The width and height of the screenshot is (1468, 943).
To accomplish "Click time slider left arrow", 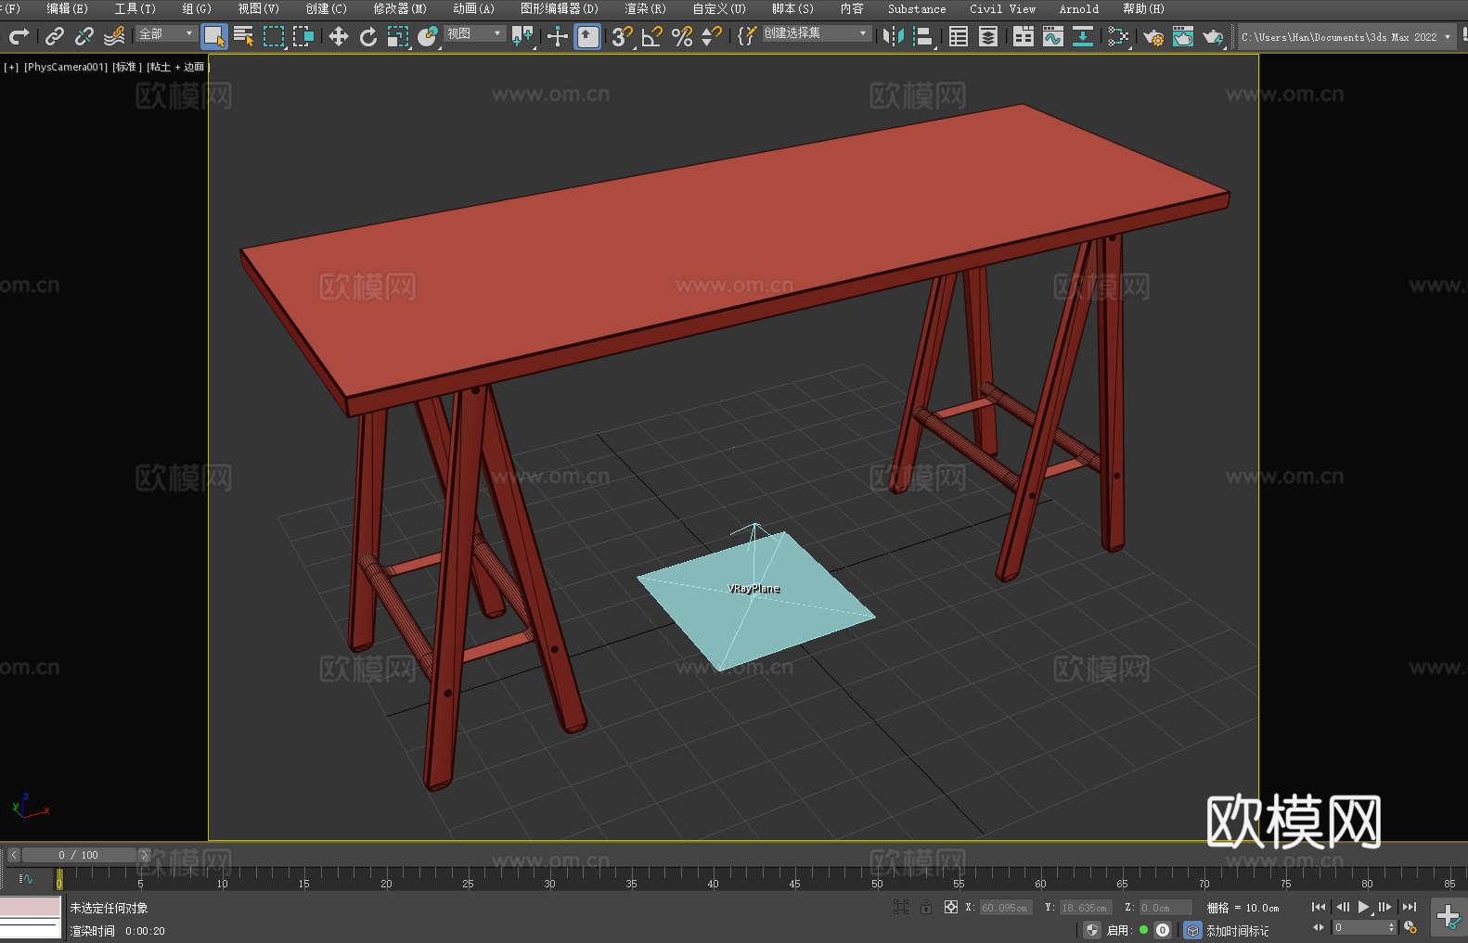I will coord(13,855).
